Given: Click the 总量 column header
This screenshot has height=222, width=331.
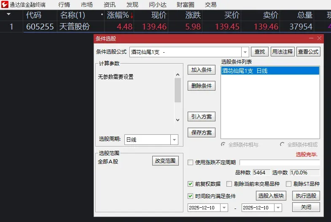Looking at the screenshot, I should pyautogui.click(x=305, y=15).
